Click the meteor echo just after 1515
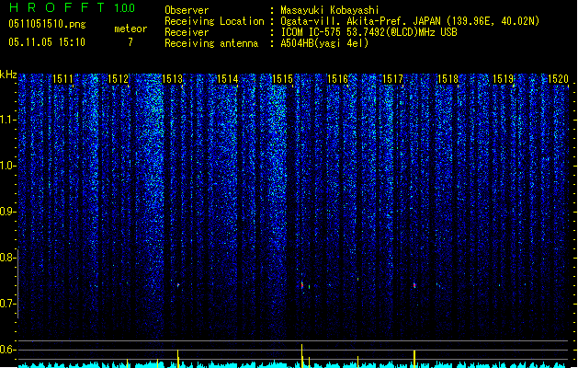 pos(302,285)
